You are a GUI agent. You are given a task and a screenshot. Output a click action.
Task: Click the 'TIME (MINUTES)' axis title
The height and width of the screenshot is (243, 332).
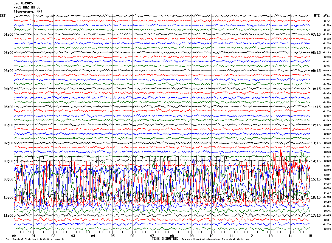165,239
